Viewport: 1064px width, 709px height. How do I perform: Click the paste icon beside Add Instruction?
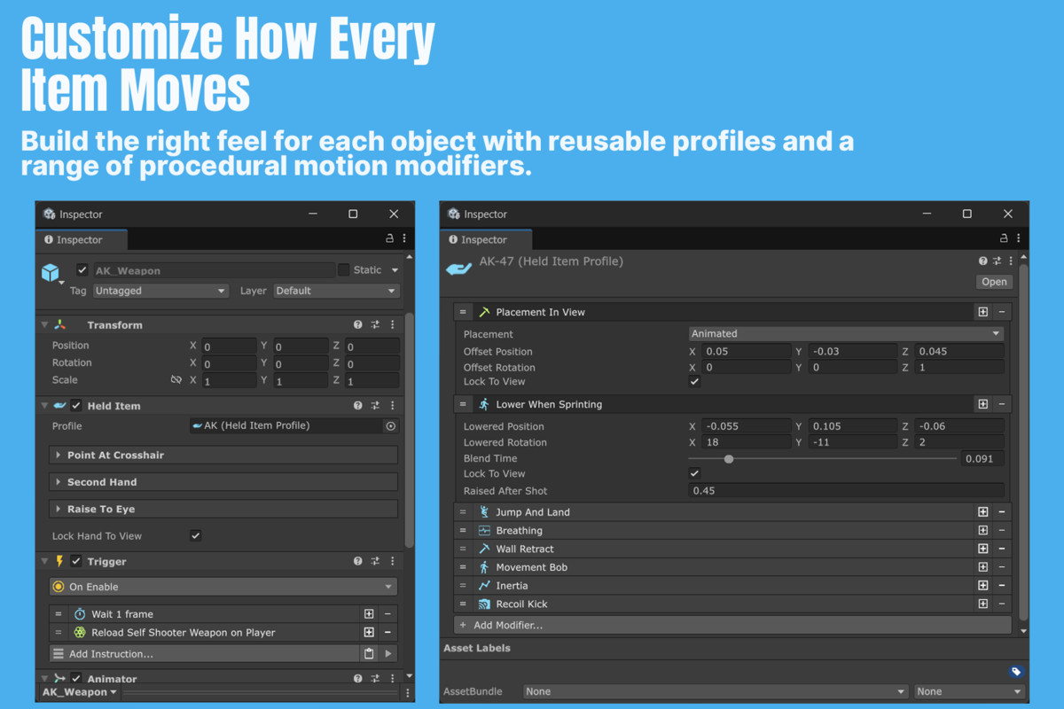(369, 654)
